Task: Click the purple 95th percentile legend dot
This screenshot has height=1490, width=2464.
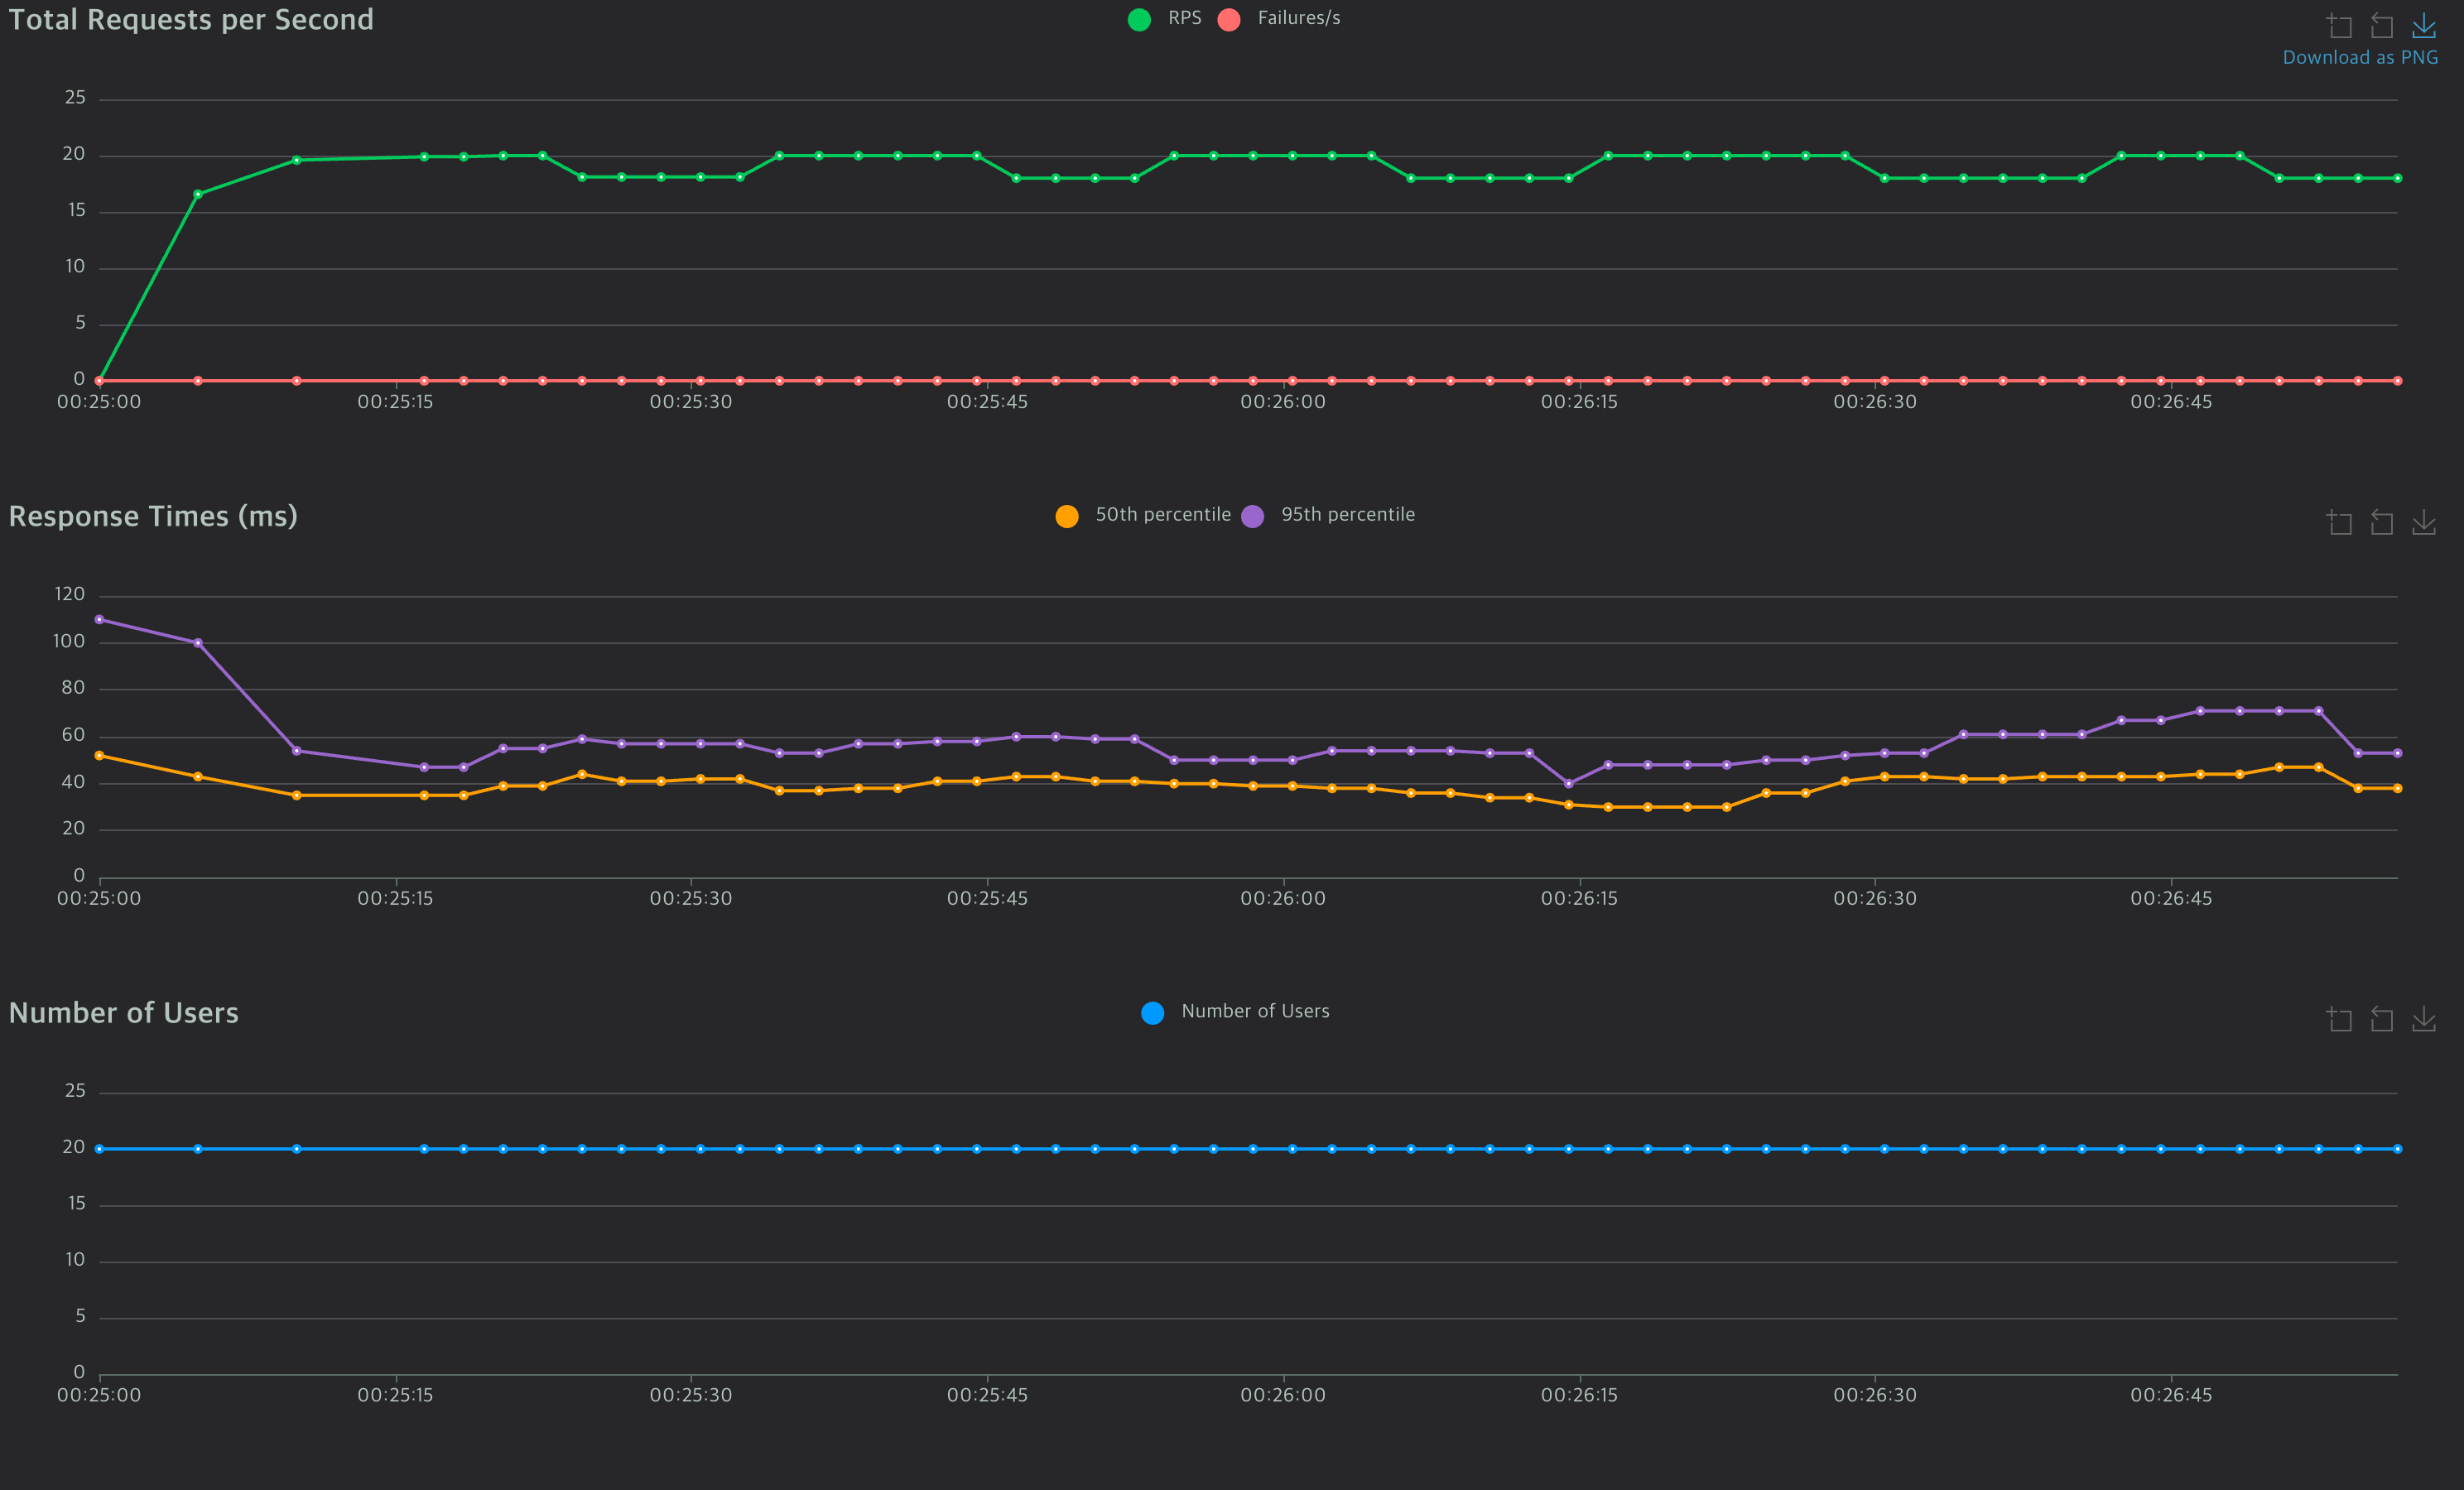Action: pos(1252,516)
